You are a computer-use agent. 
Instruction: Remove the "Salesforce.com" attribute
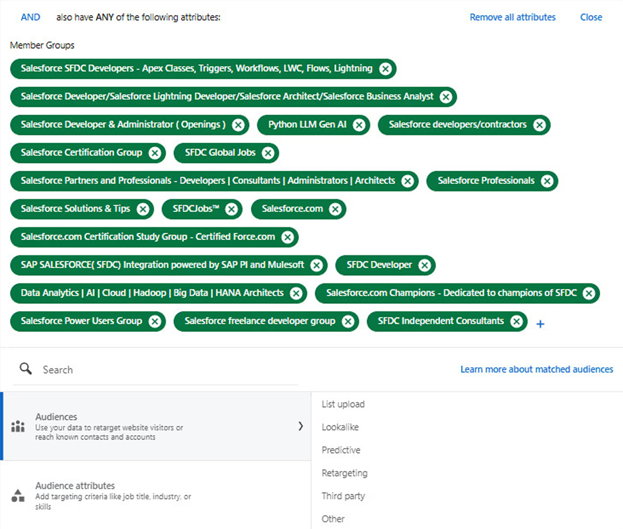(335, 209)
